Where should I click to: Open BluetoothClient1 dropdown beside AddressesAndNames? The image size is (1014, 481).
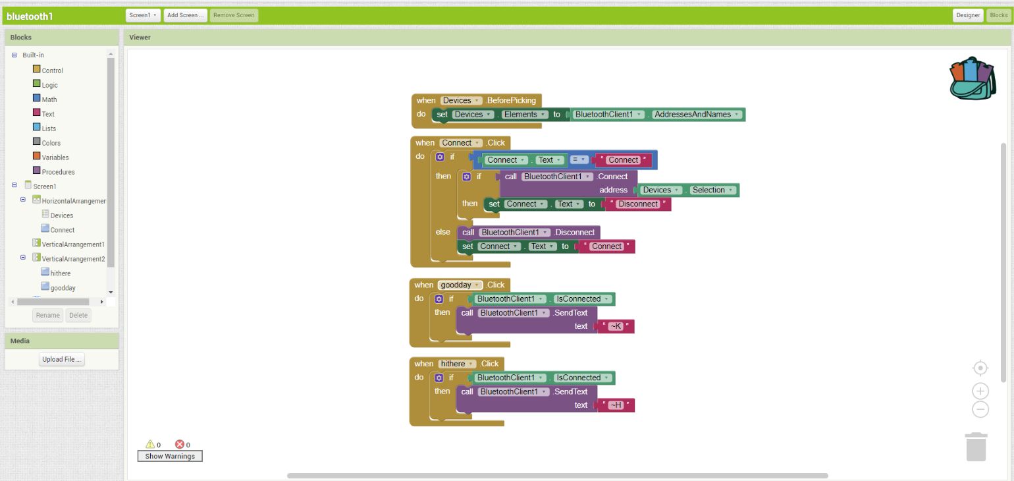pyautogui.click(x=608, y=115)
